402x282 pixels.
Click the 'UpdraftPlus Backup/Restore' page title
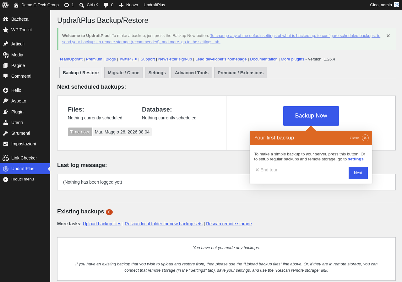(x=103, y=20)
